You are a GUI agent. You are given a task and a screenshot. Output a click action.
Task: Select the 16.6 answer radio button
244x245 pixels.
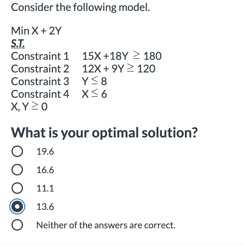17,169
